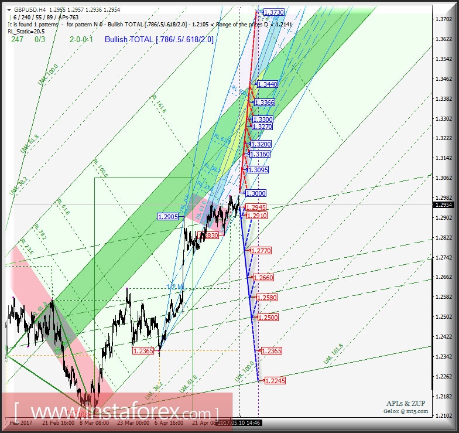
Task: Click the 1.3702 axis price
Action: click(x=444, y=19)
